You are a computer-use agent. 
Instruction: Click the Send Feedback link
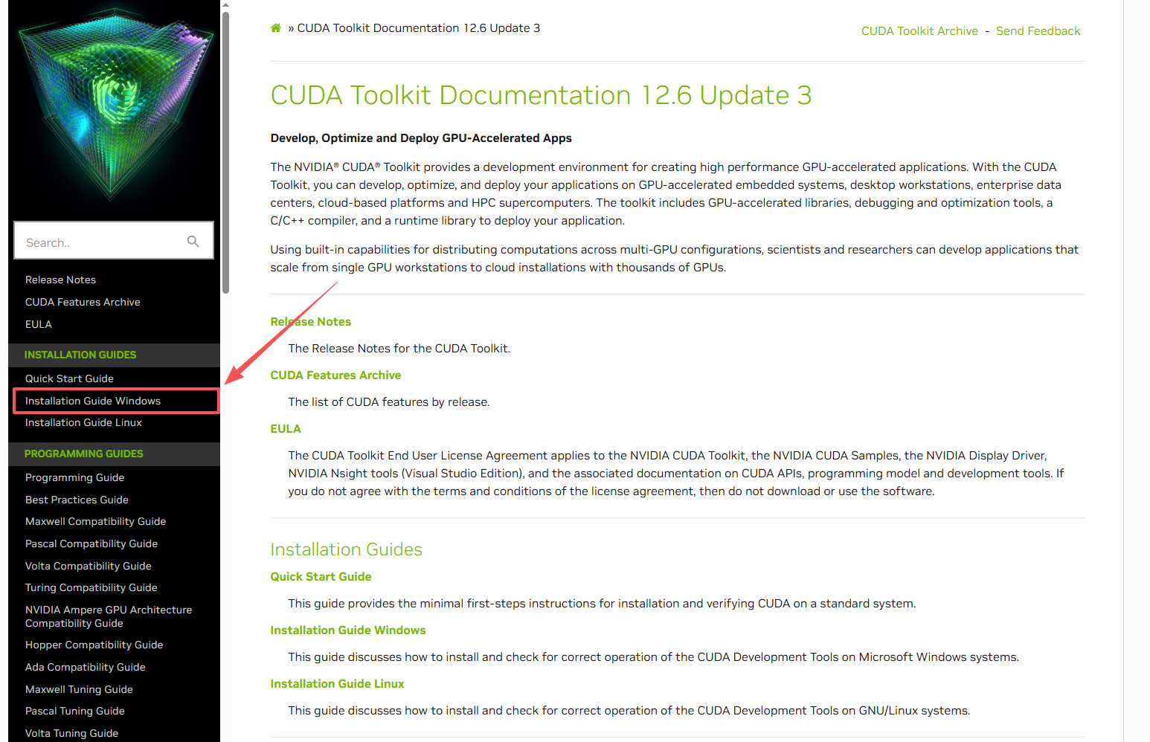[1038, 31]
